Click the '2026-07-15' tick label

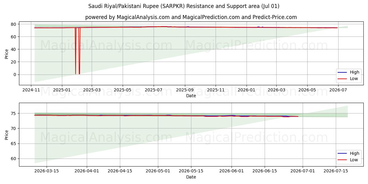(x=336, y=171)
